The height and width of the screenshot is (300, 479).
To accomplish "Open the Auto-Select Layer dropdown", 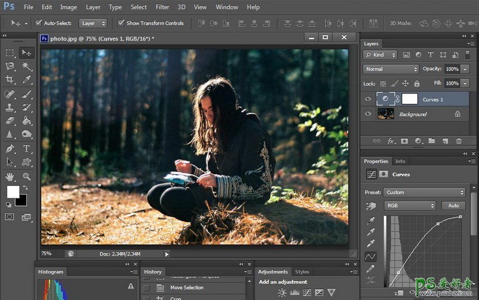I will point(93,23).
